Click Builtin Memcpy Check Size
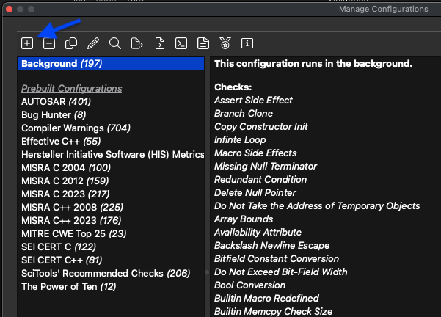Screen dimensions: 441x317 274,312
